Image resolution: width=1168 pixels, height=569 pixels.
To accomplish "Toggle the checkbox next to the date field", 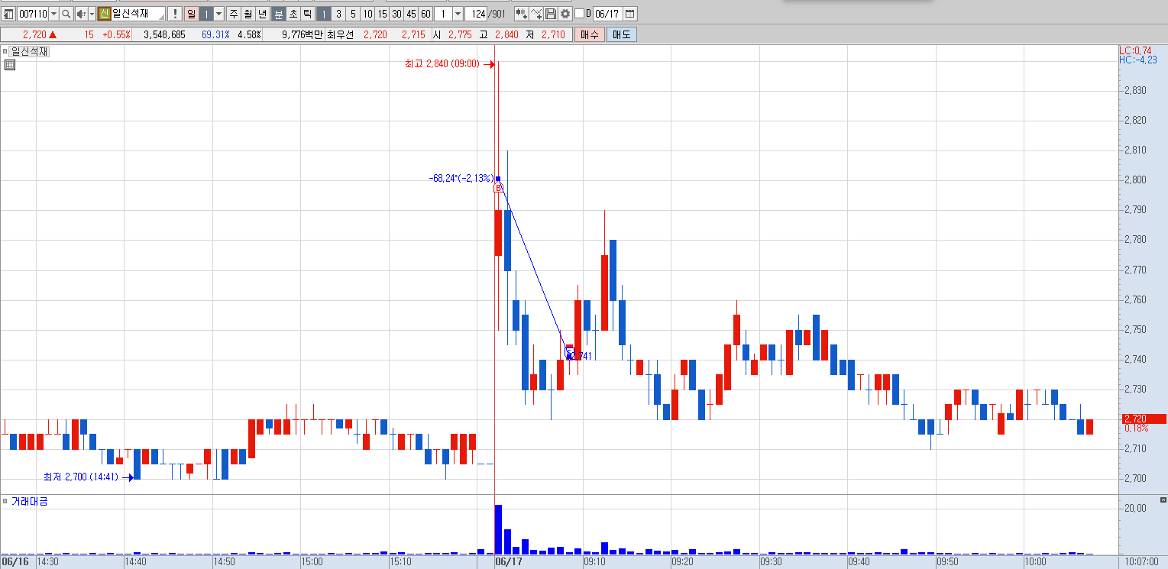I will (x=579, y=14).
